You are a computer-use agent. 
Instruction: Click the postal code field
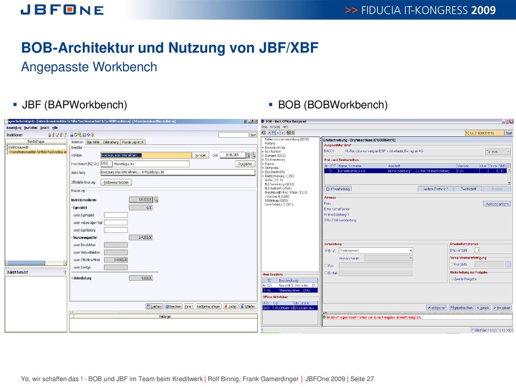pyautogui.click(x=106, y=164)
